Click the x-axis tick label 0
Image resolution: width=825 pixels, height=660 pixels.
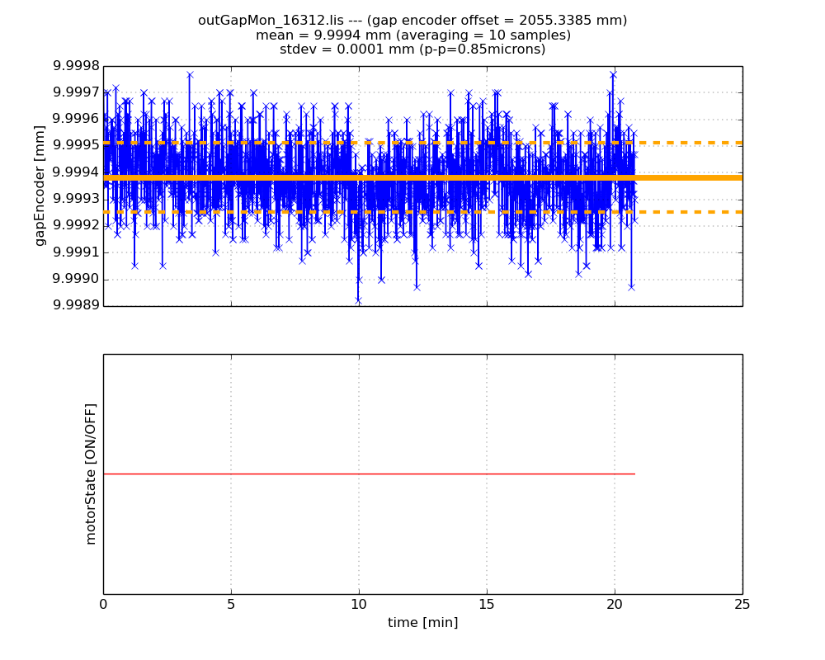[103, 605]
